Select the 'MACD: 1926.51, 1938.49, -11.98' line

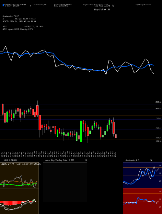19,21
